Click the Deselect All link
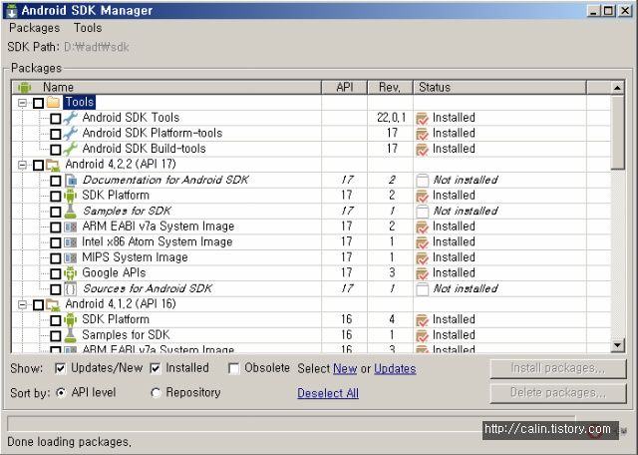This screenshot has height=455, width=638. (x=328, y=393)
